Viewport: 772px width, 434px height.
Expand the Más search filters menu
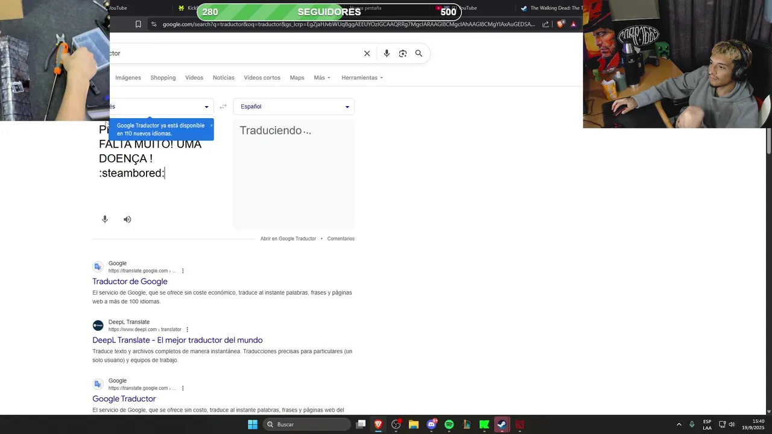(322, 78)
